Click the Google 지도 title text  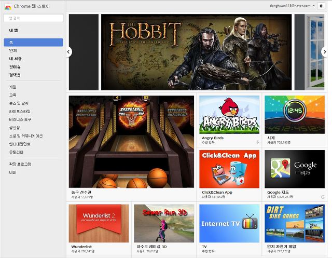(x=278, y=193)
